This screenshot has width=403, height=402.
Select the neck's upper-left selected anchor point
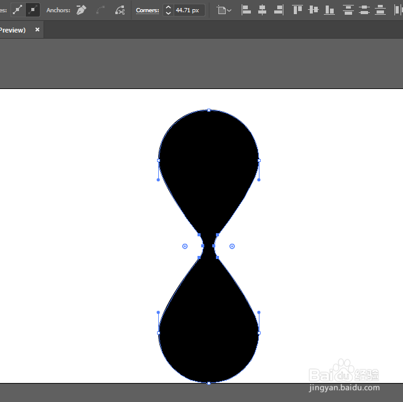(x=199, y=235)
